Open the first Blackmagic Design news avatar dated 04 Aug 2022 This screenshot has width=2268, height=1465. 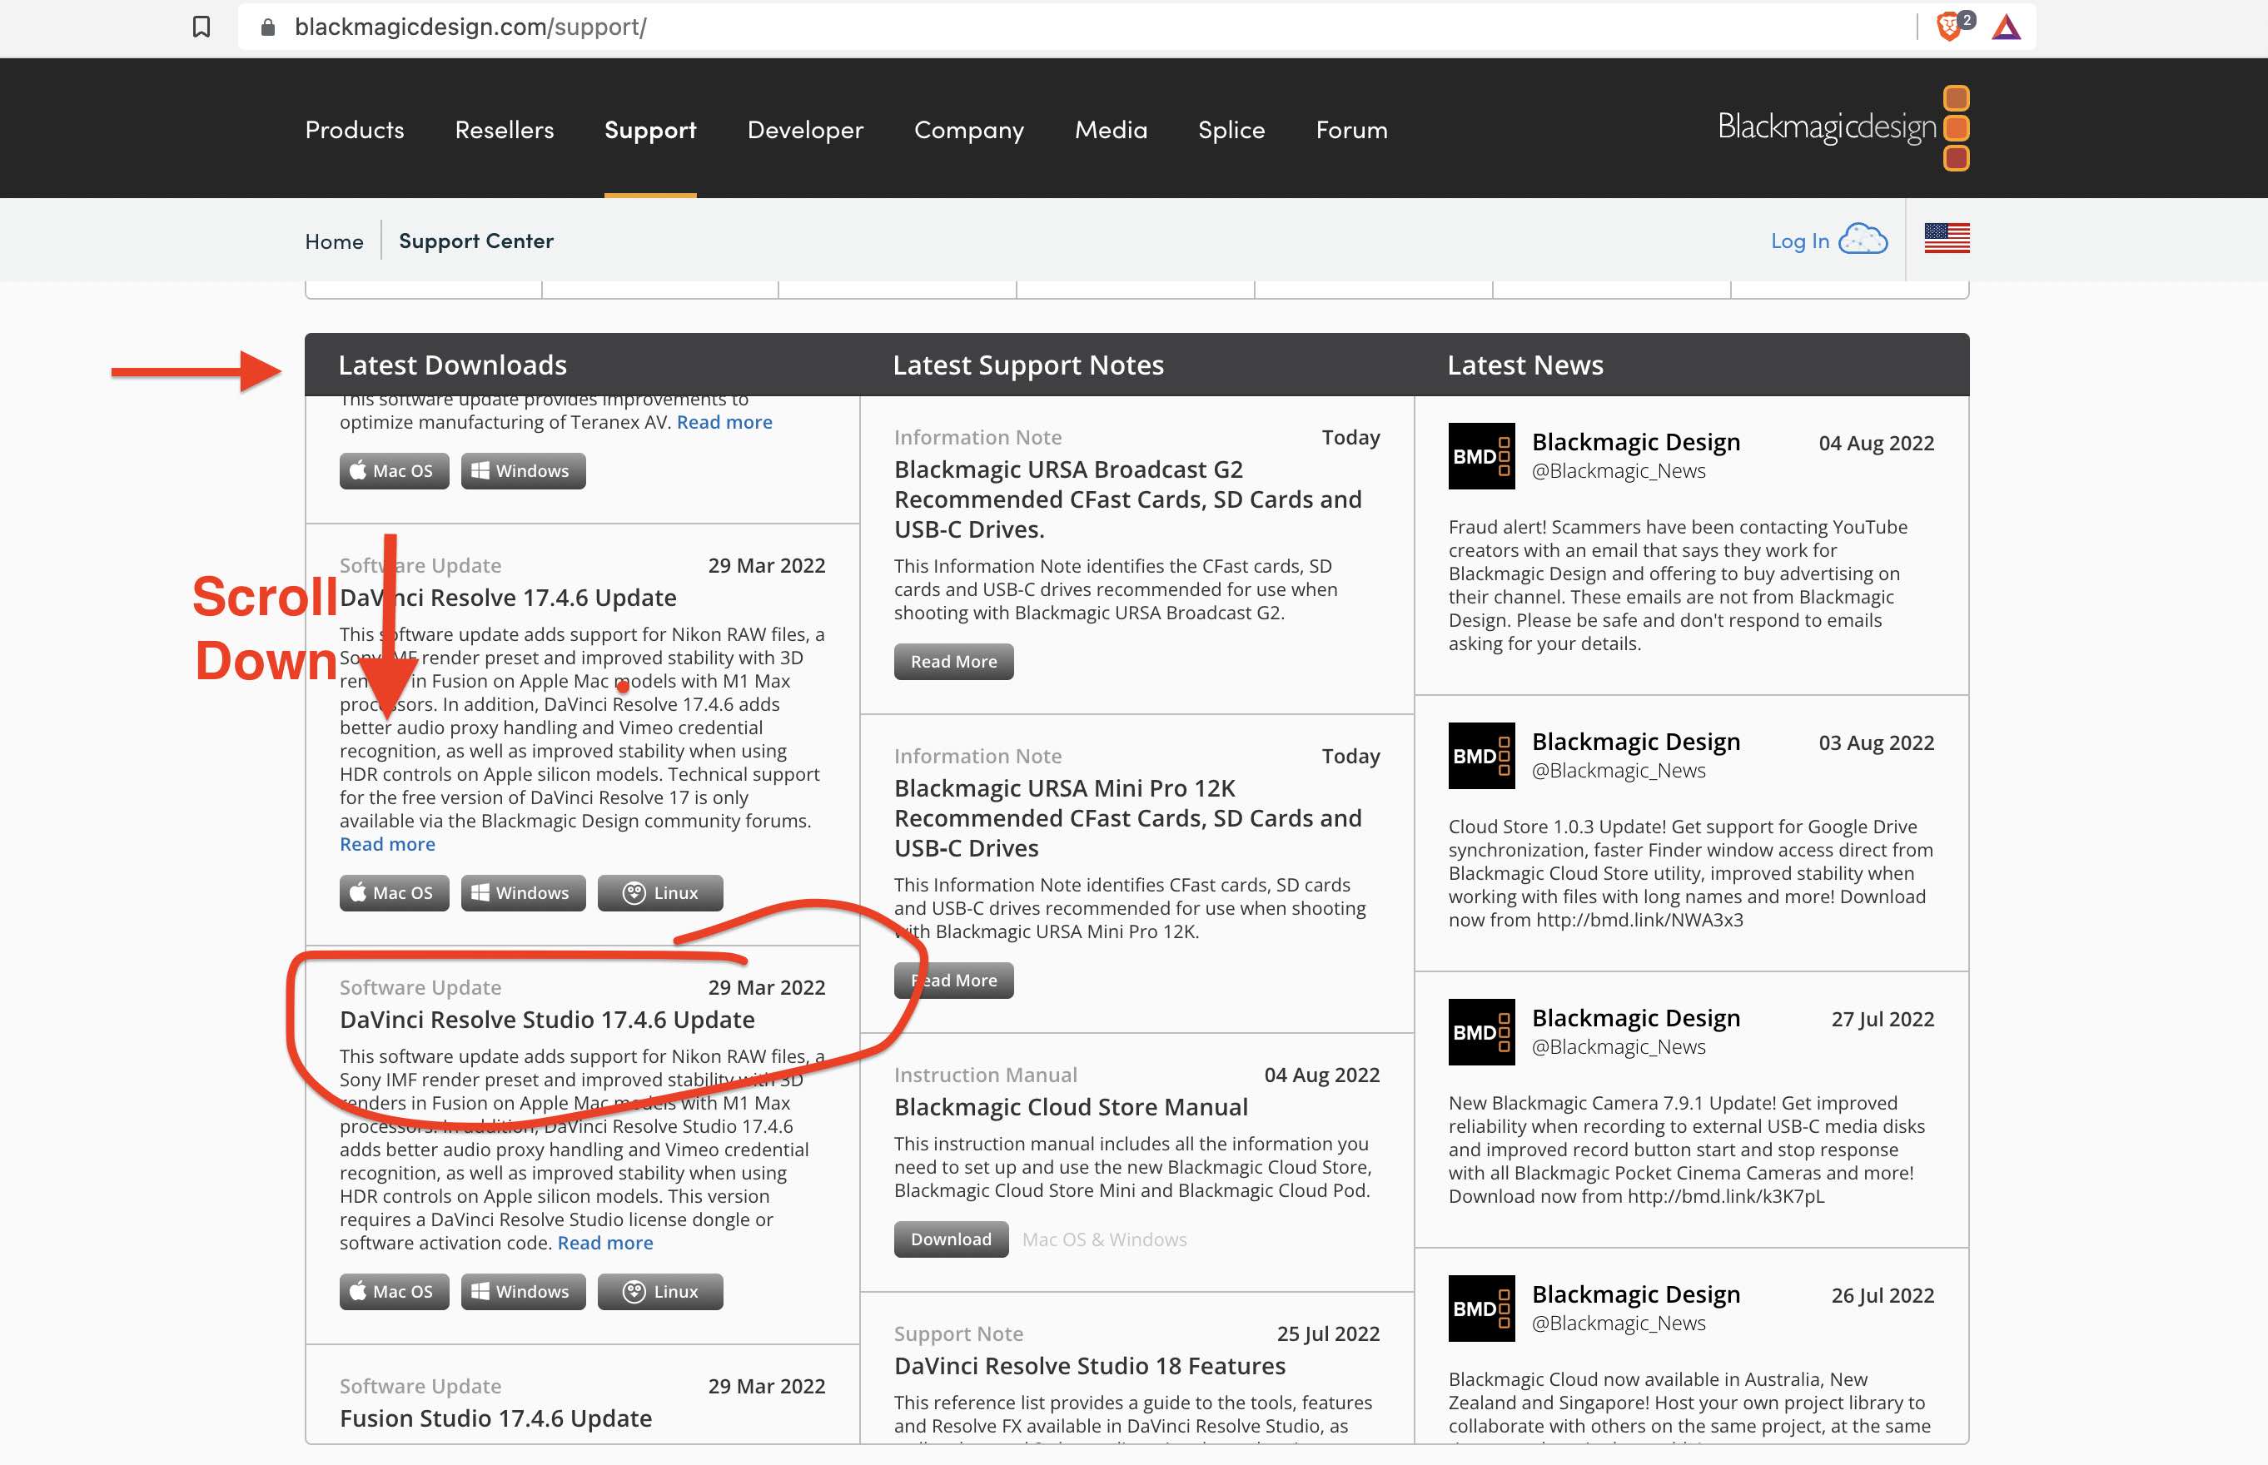[1481, 455]
